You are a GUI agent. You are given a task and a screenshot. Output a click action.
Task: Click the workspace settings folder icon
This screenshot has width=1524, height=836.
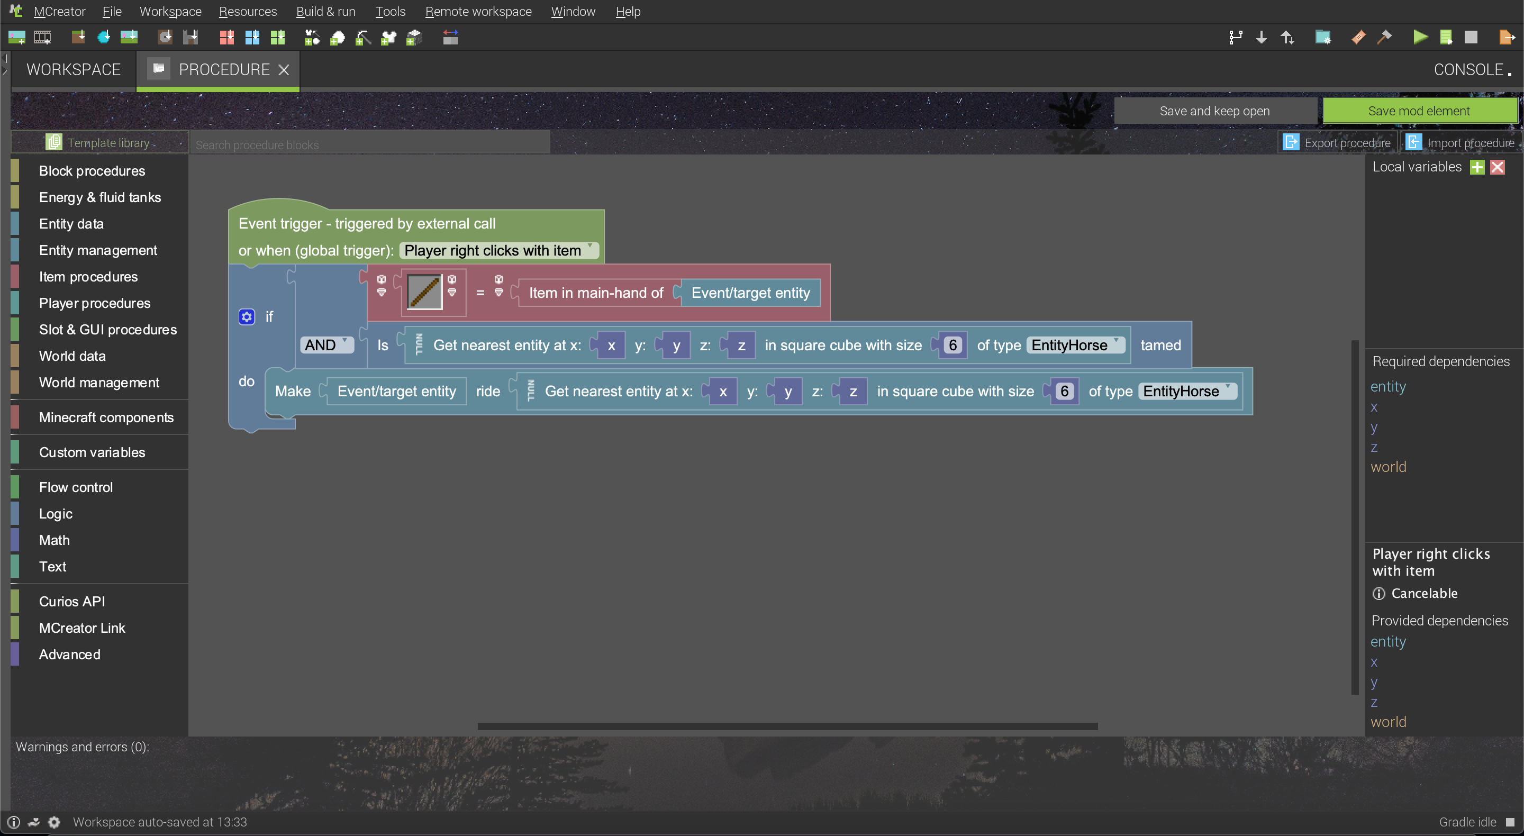[x=1323, y=37]
